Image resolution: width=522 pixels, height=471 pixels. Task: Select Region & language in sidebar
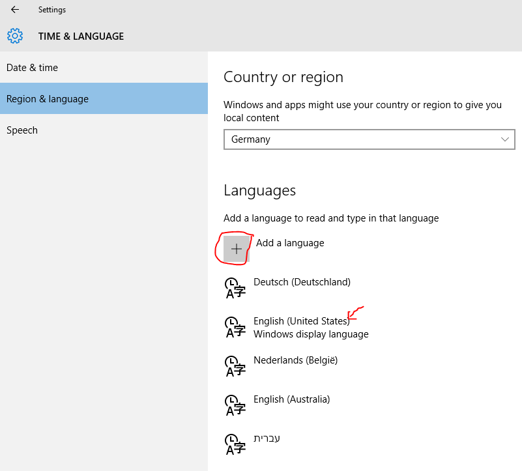pos(48,99)
